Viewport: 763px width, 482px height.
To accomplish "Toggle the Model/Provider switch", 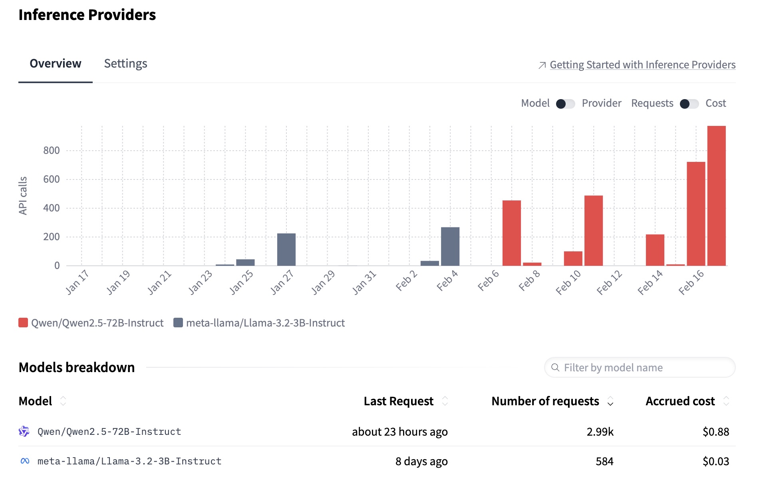I will [x=565, y=104].
